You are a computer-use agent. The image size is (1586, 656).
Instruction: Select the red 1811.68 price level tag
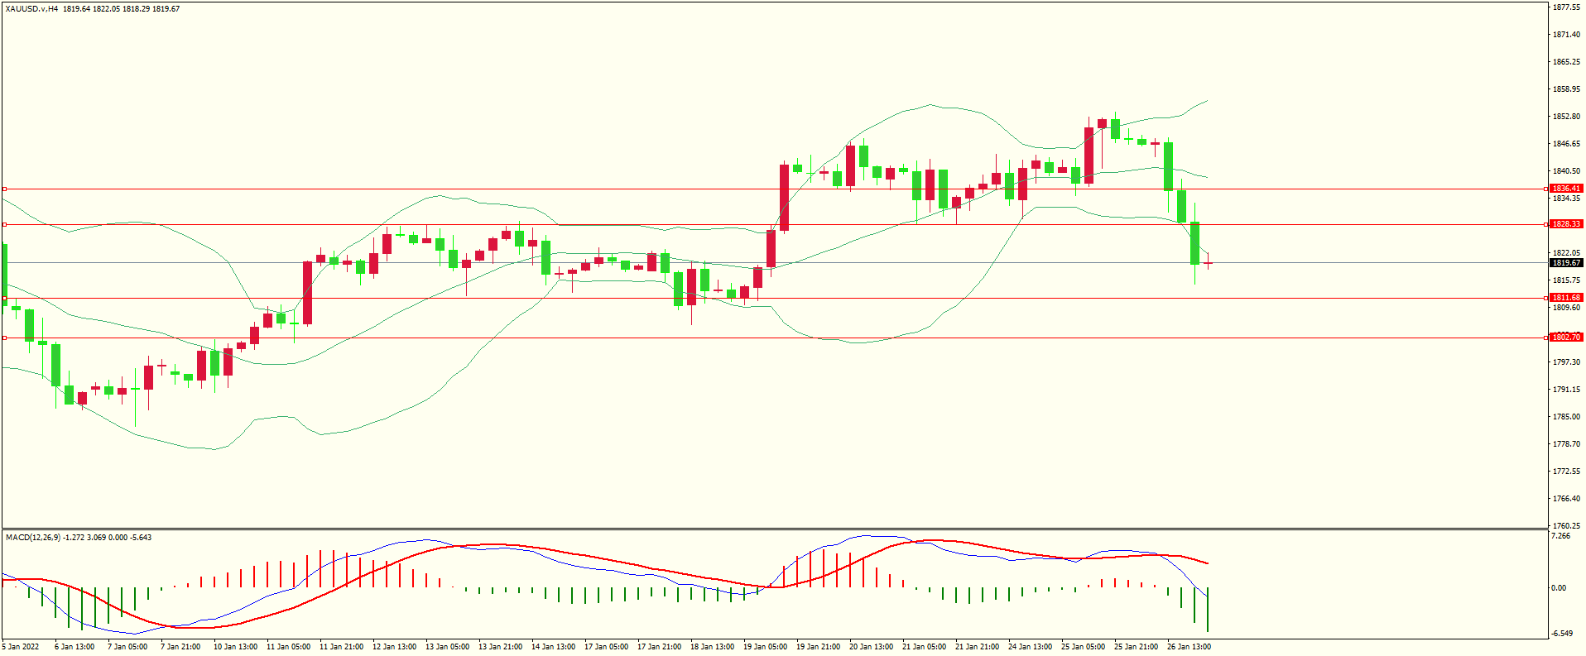pos(1566,298)
